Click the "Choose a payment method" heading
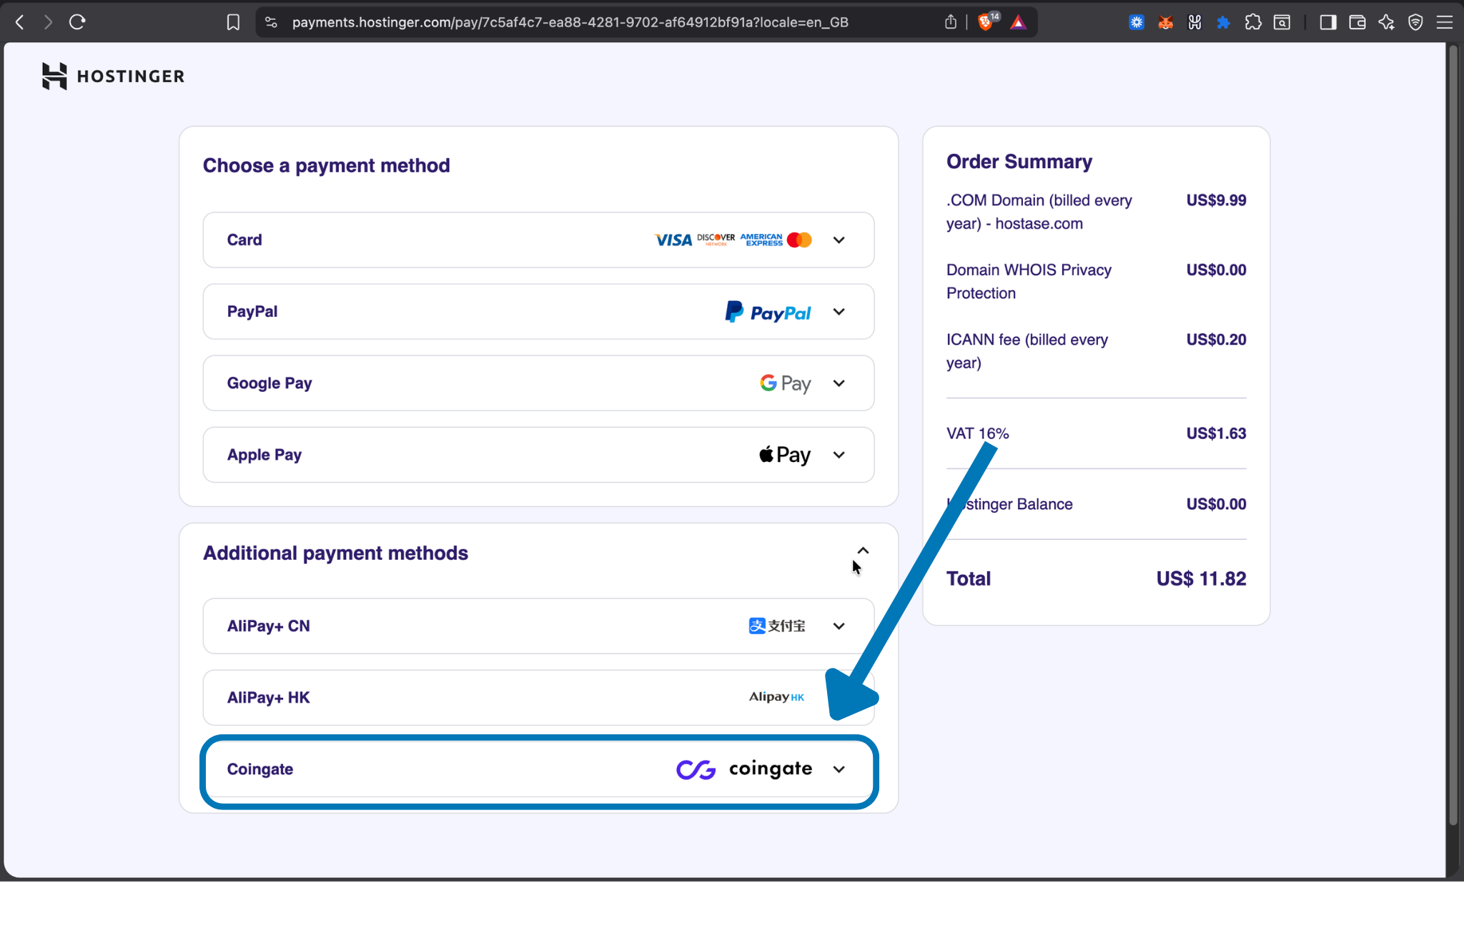 coord(327,166)
